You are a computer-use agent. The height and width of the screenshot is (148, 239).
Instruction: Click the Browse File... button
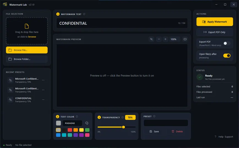(x=27, y=50)
